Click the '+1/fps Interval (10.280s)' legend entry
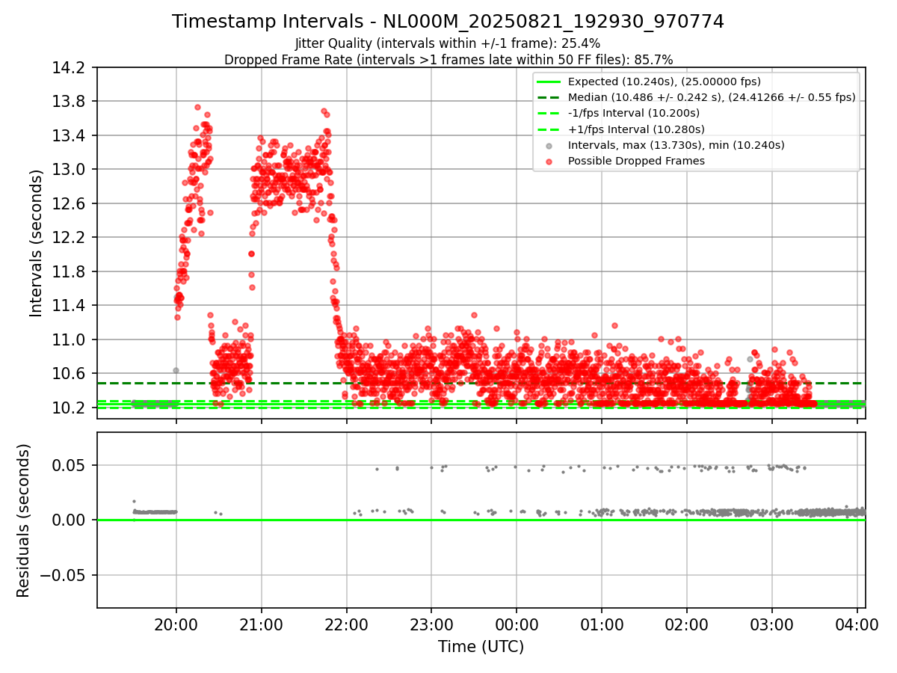Viewport: 897px width, 673px height. click(635, 129)
